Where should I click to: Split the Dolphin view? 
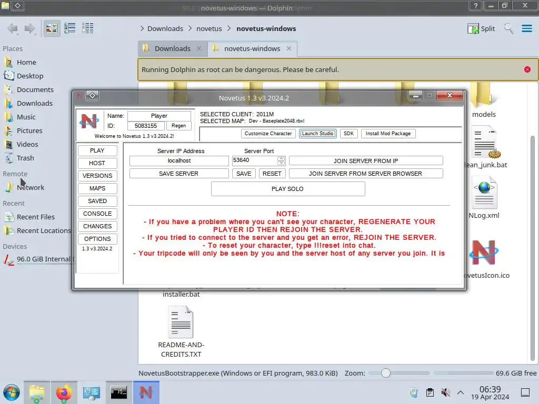pos(481,28)
